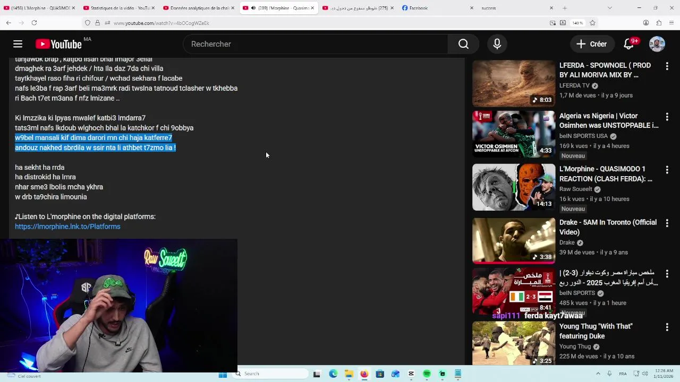Go back with browser back arrow
Image resolution: width=680 pixels, height=382 pixels.
coord(8,23)
